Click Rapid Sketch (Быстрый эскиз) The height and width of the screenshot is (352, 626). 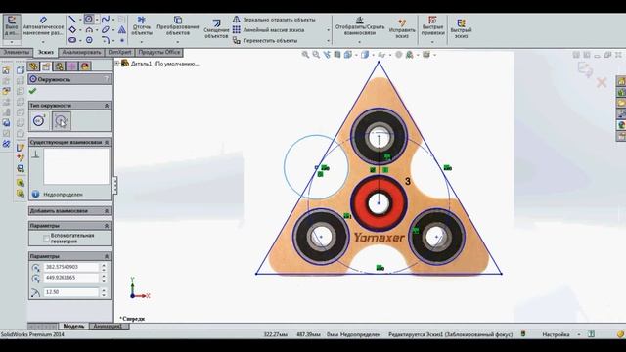(461, 28)
